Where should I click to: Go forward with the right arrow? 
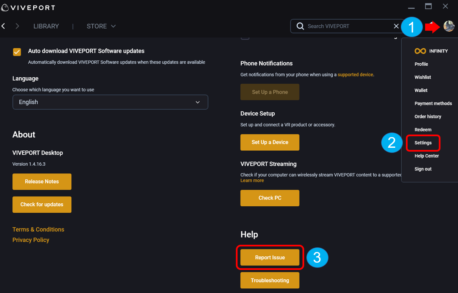coord(17,26)
